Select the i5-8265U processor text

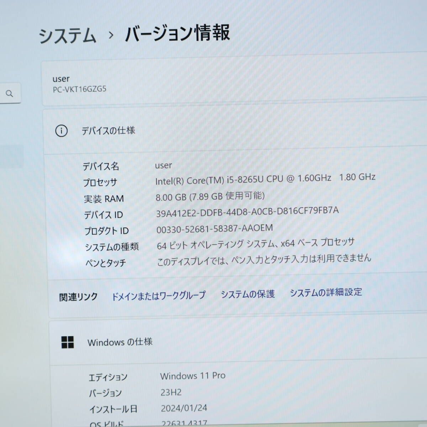pos(265,179)
